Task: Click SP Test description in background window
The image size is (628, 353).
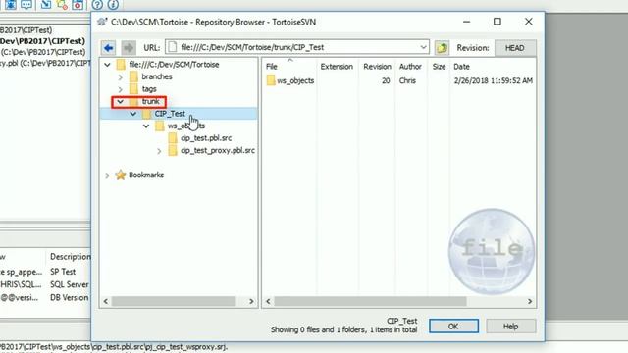Action: [63, 272]
